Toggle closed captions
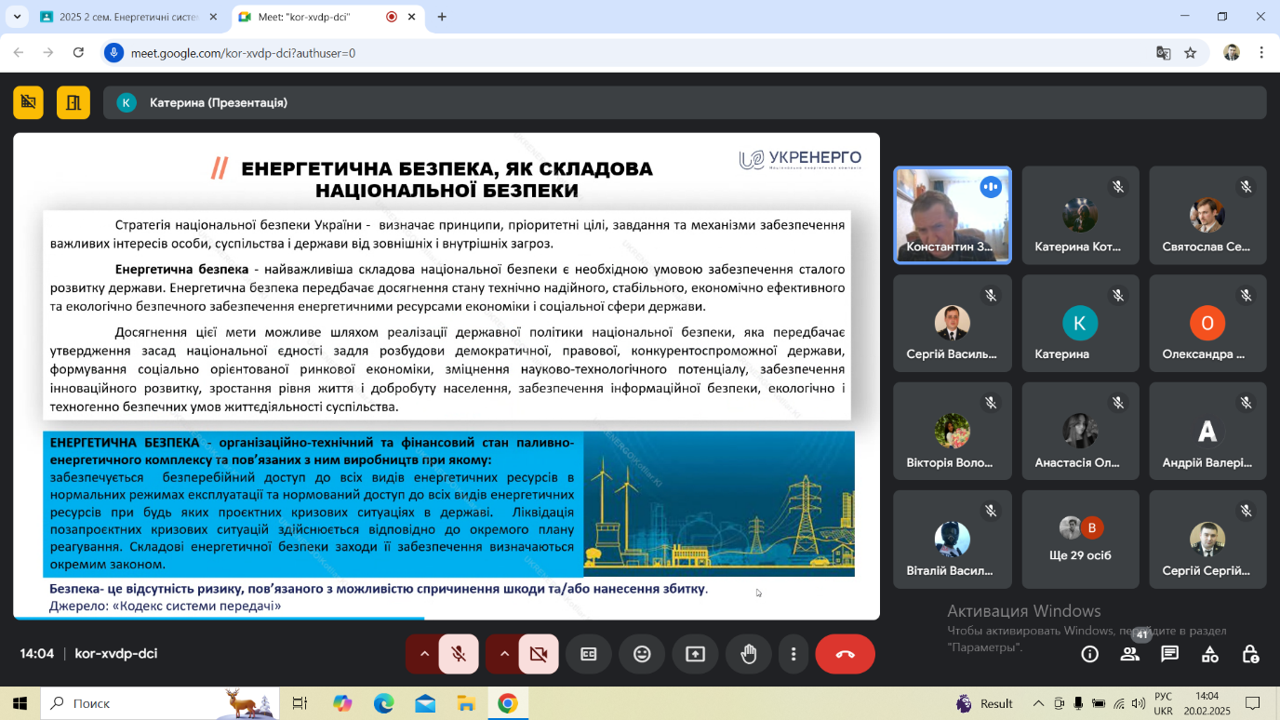Image resolution: width=1280 pixels, height=720 pixels. click(589, 654)
